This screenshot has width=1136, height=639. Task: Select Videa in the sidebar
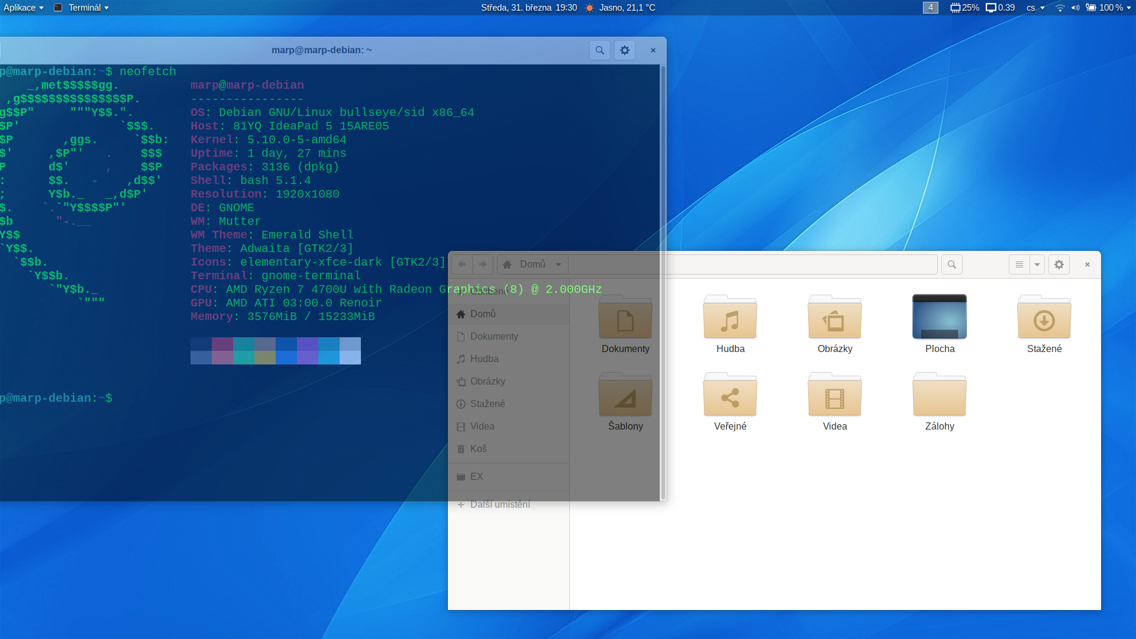[x=509, y=426]
